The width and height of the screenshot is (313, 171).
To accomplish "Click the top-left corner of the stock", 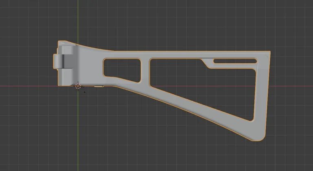I will 61,43.
